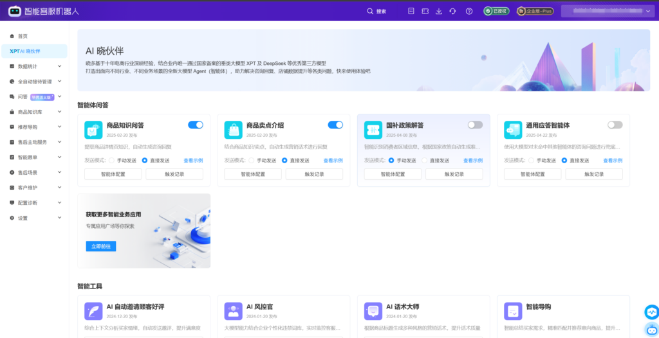Screen dimensions: 659x338
Task: Expand the 智能跟单 chevron
Action: (59, 157)
